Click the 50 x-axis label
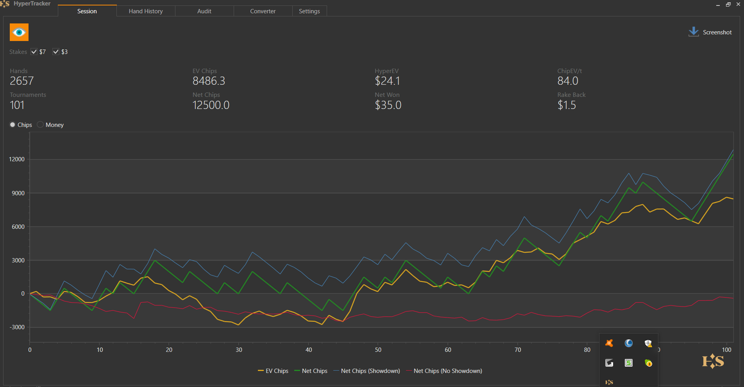The image size is (744, 387). tap(378, 350)
